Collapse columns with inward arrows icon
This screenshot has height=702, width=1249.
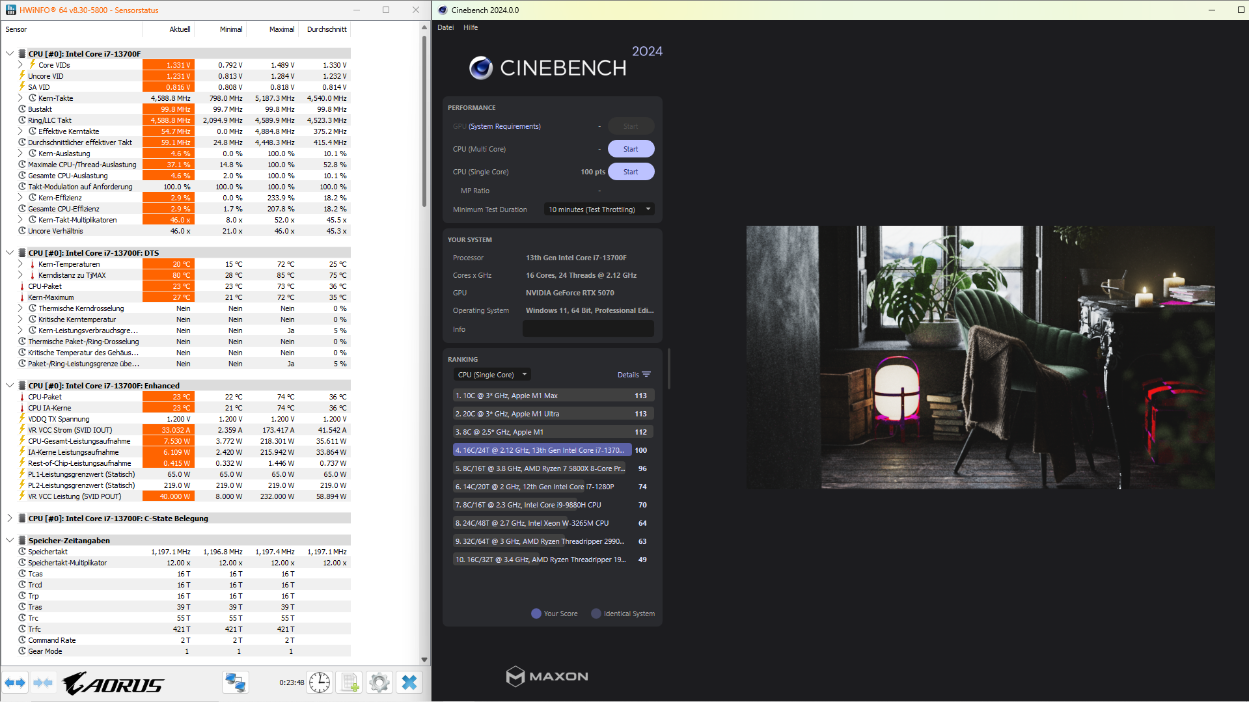pos(43,682)
